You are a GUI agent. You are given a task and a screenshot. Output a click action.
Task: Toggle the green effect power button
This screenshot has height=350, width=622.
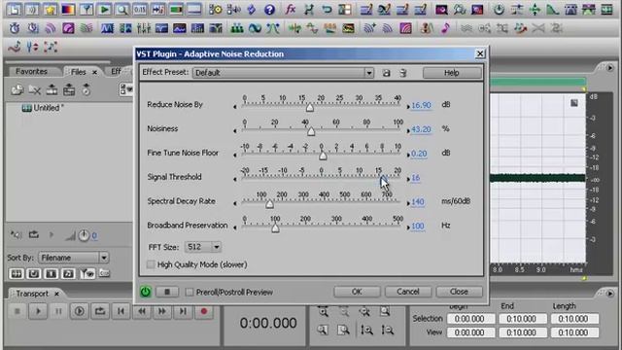coord(145,292)
